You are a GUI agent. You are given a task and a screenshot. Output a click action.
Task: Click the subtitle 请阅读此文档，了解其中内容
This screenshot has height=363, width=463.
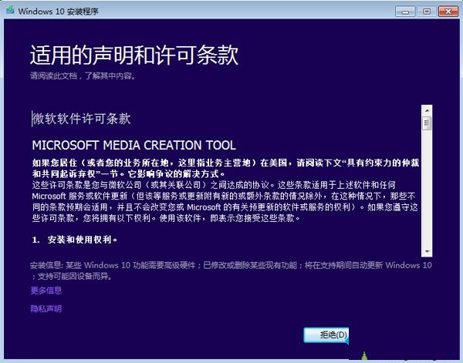[81, 76]
